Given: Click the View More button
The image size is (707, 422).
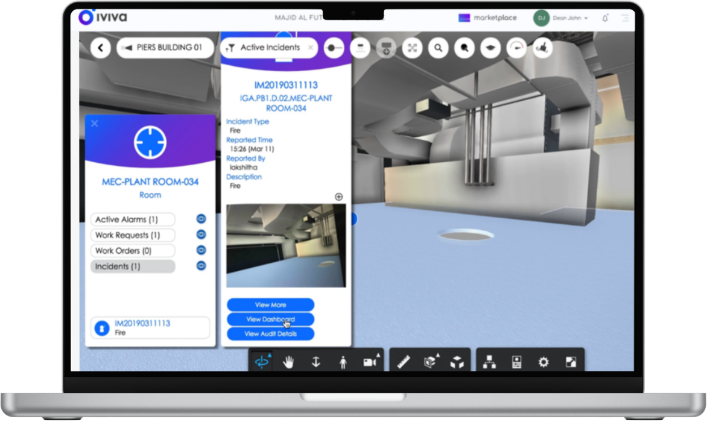Looking at the screenshot, I should click(270, 305).
